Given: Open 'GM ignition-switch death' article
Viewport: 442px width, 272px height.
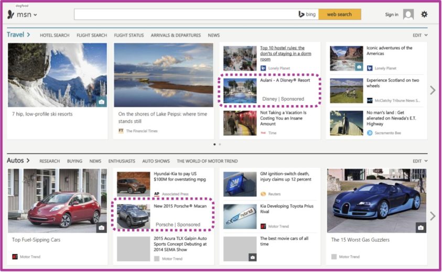Looking at the screenshot, I should (286, 176).
